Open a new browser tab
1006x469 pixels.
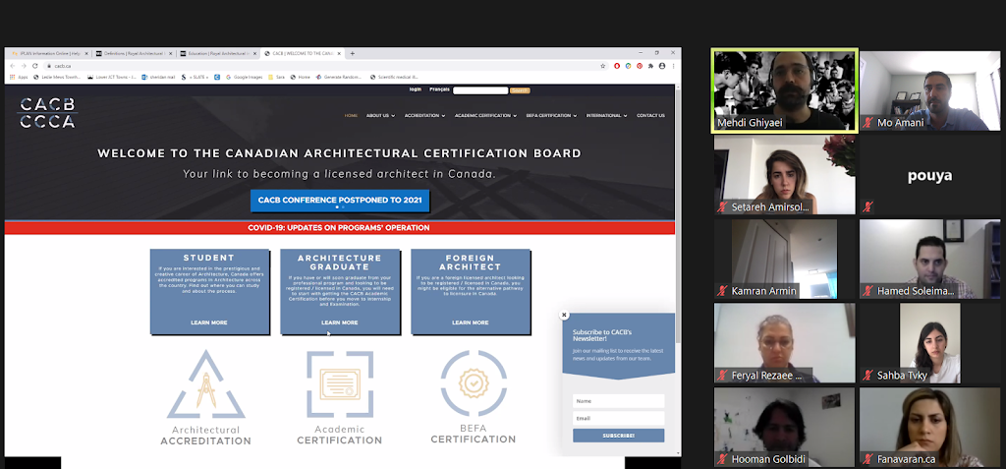click(353, 53)
